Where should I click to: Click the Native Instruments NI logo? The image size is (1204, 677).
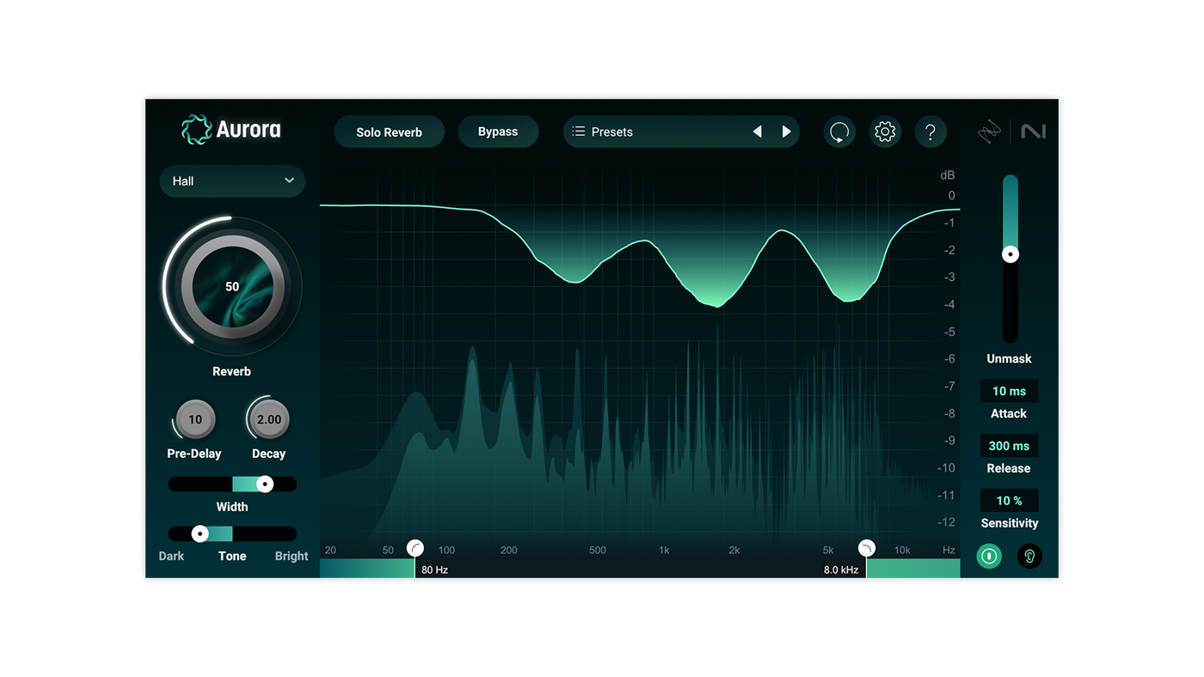click(x=1033, y=131)
